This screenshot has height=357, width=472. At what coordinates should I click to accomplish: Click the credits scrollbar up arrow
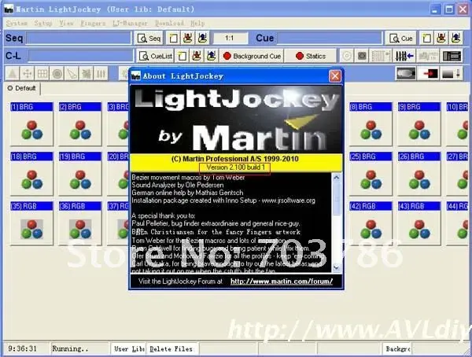pyautogui.click(x=337, y=178)
